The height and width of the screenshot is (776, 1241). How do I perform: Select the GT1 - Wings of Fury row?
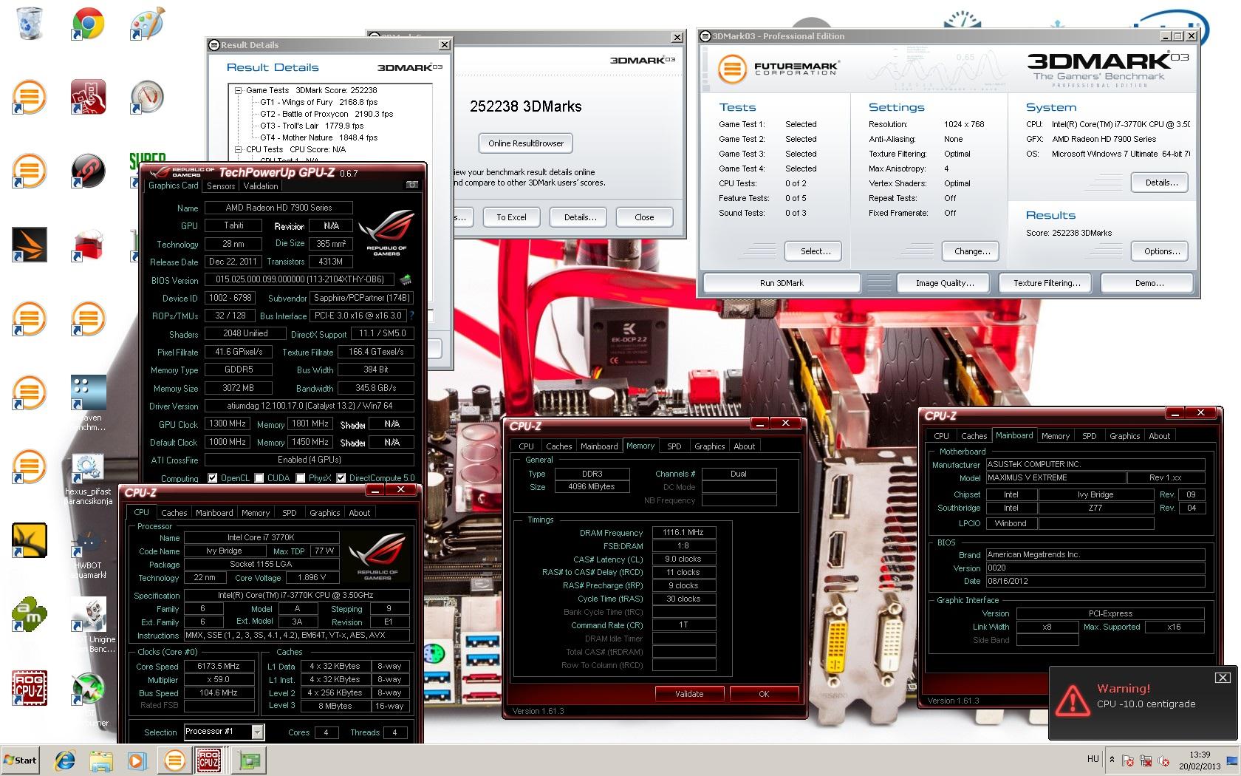[x=318, y=102]
